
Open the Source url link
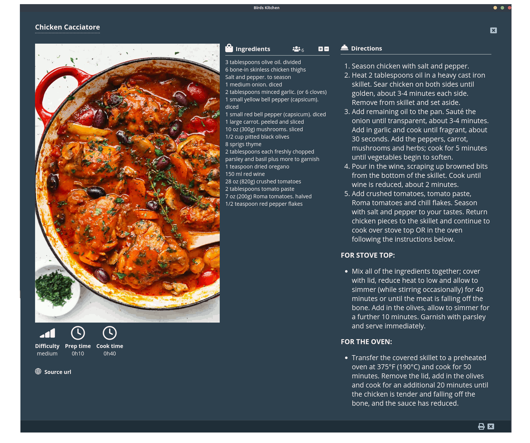pyautogui.click(x=58, y=372)
